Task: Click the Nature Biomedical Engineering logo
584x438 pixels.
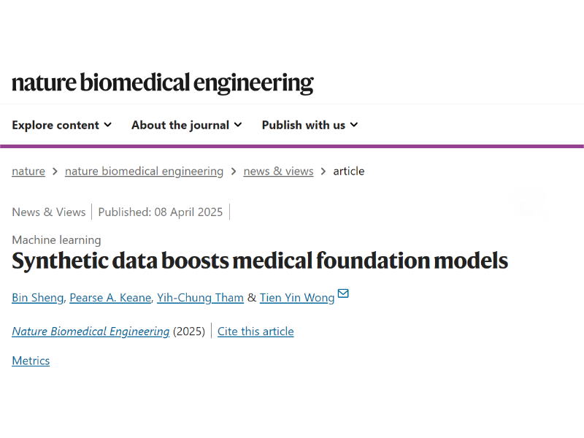Action: 163,82
